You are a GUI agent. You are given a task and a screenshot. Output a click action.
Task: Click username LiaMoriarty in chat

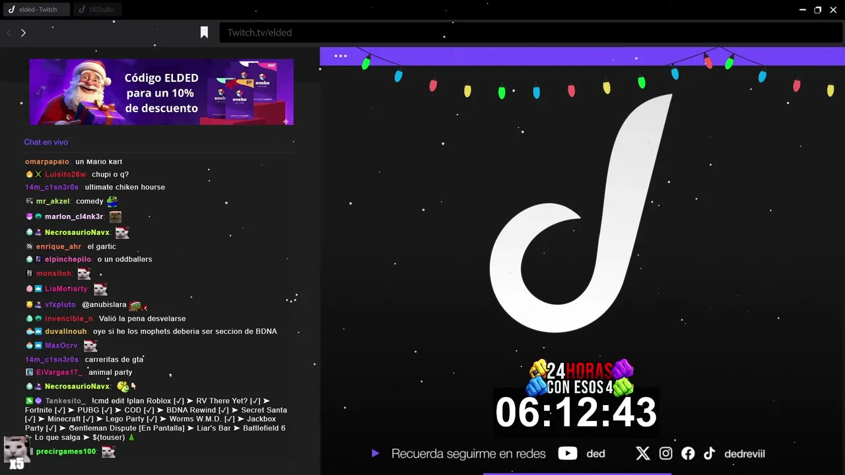pos(66,289)
